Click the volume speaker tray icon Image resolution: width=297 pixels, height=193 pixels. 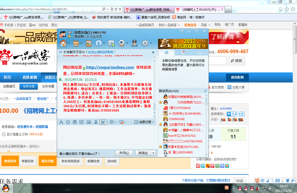(x=270, y=188)
